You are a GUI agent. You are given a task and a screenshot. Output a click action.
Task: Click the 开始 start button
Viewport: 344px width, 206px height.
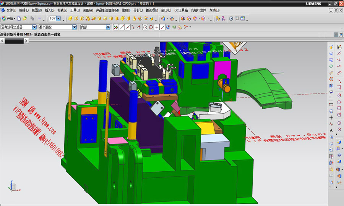pos(8,18)
